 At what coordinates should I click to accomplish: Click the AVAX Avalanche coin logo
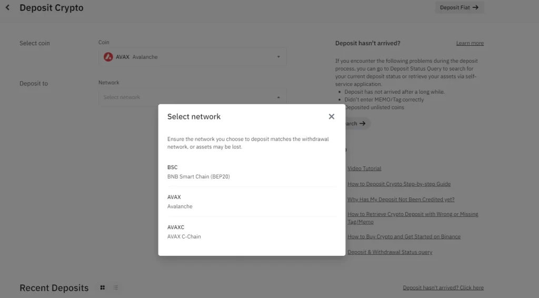pos(108,57)
